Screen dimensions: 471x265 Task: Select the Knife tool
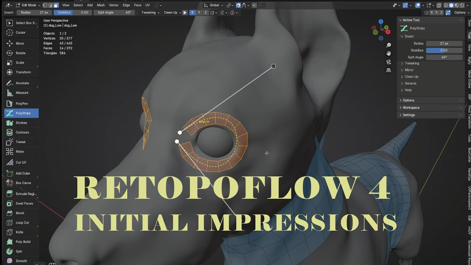[x=21, y=232]
